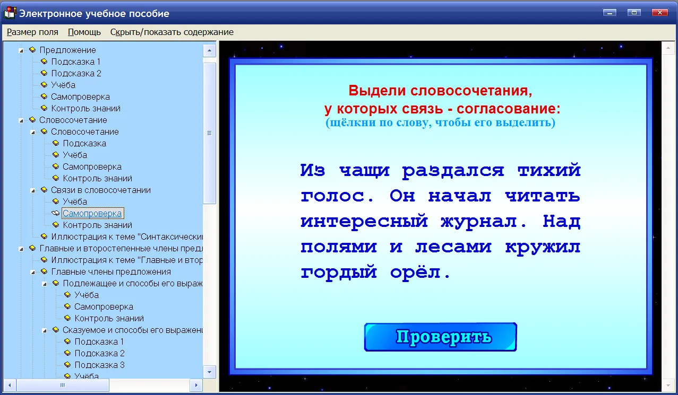Collapse the nested Словосочетание subnode
The width and height of the screenshot is (678, 395).
33,132
